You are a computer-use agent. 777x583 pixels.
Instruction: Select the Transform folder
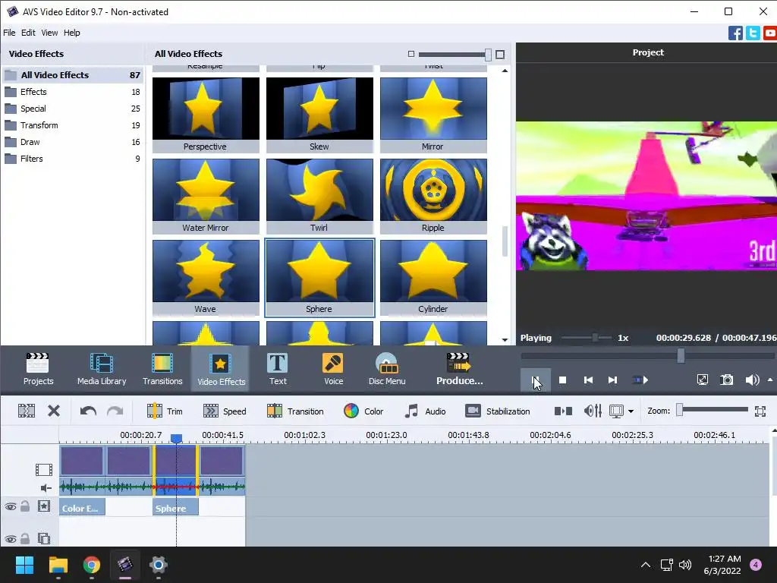pos(73,125)
